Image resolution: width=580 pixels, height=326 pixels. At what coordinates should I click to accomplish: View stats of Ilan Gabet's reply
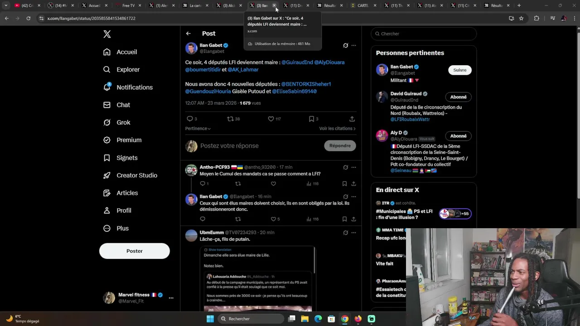coord(313,219)
